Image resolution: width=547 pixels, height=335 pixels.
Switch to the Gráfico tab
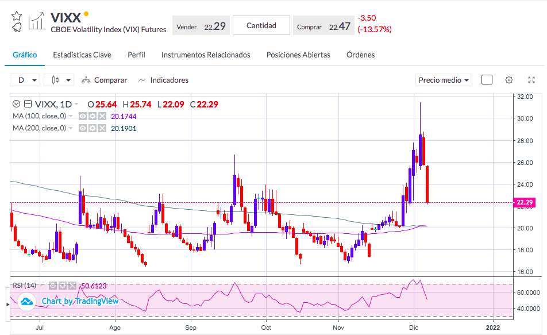[25, 55]
